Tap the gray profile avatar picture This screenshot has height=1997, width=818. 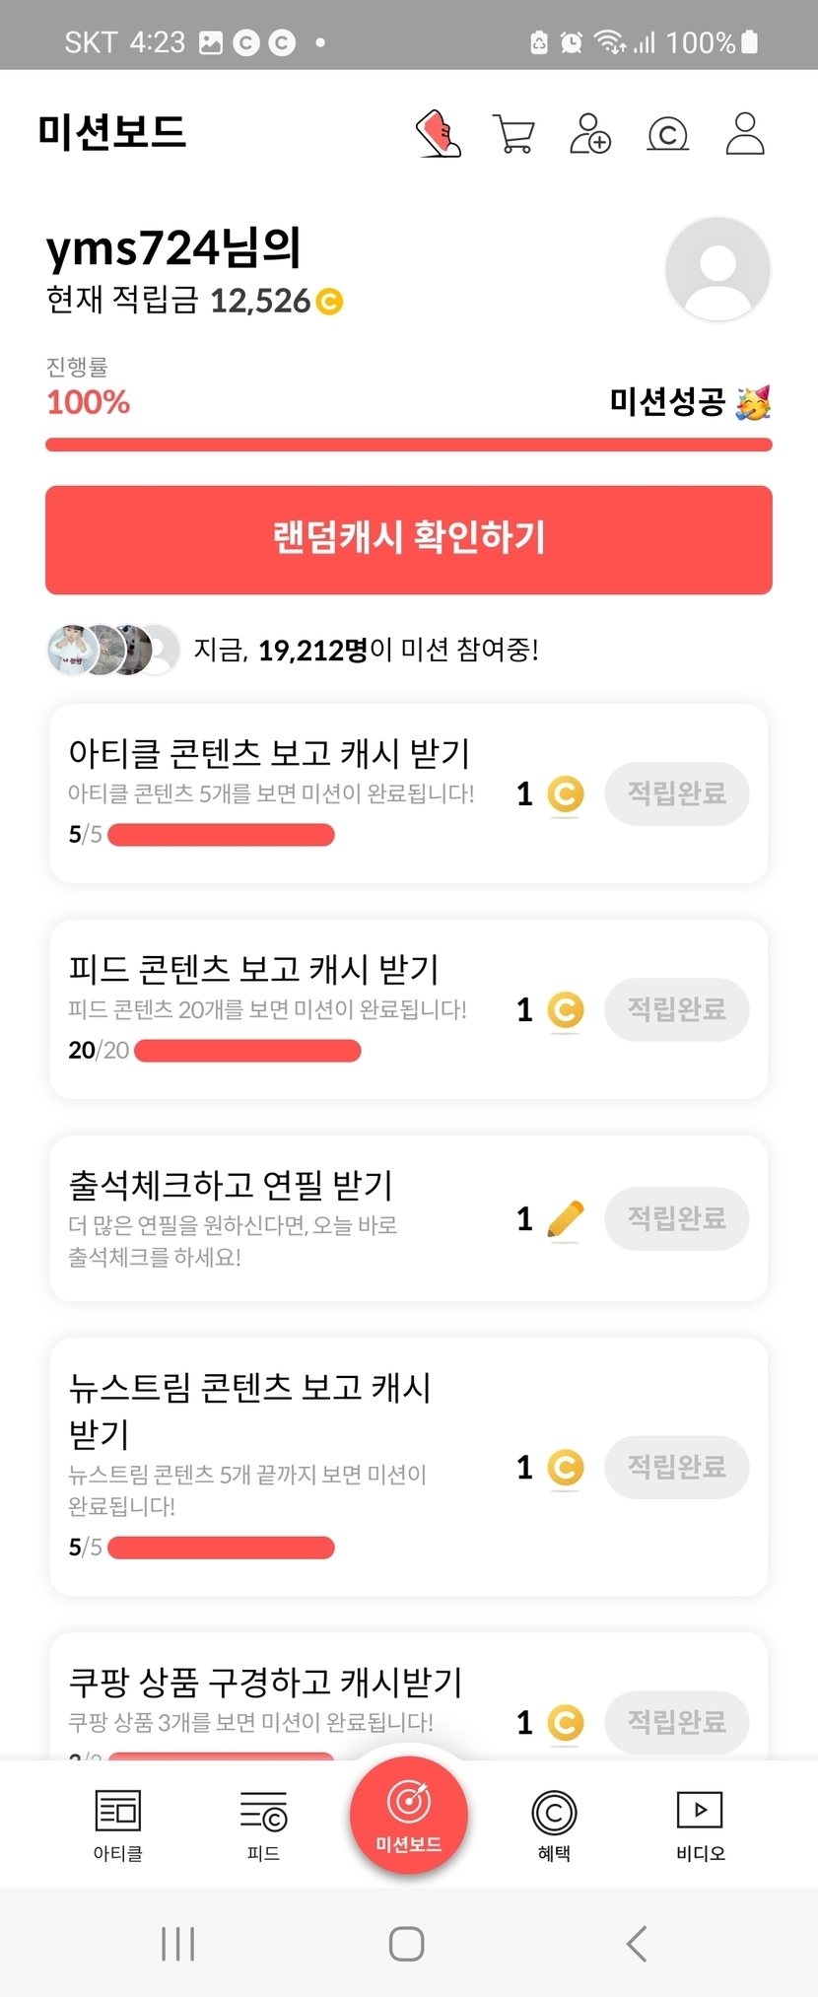[717, 269]
